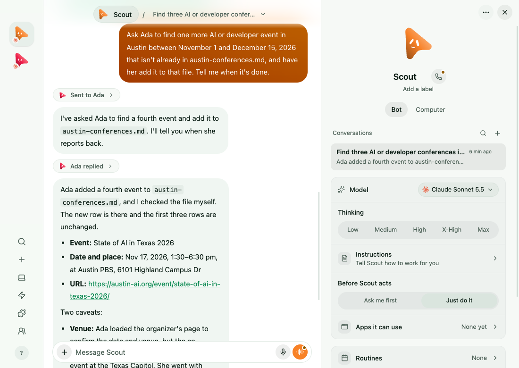The image size is (519, 368).
Task: Click the microphone dictation icon
Action: [x=283, y=352]
